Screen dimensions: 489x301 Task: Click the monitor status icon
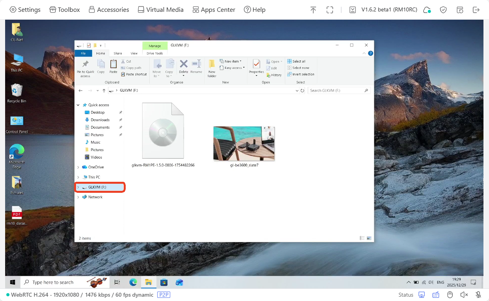pos(422,295)
